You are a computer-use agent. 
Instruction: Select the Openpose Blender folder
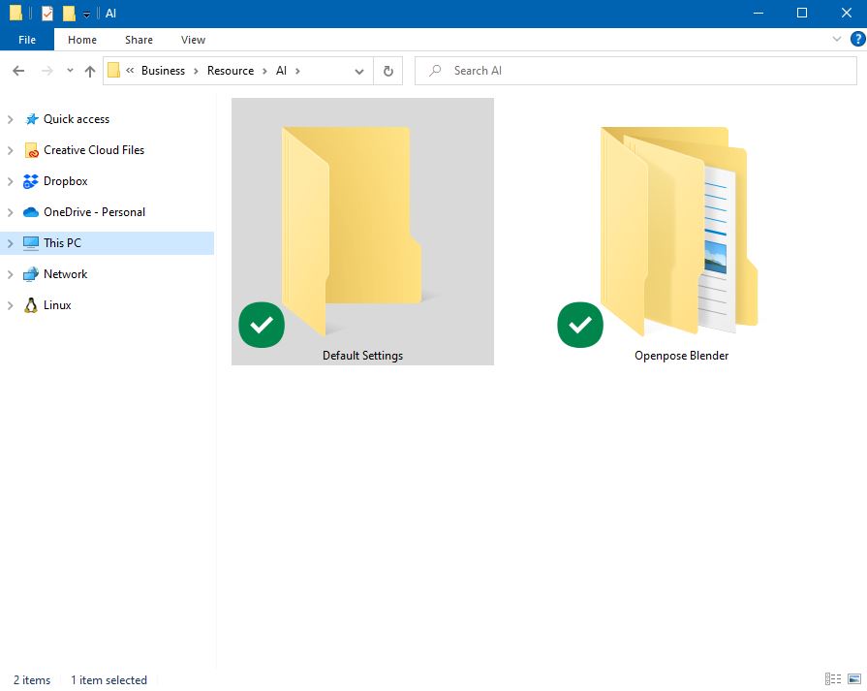click(x=681, y=232)
